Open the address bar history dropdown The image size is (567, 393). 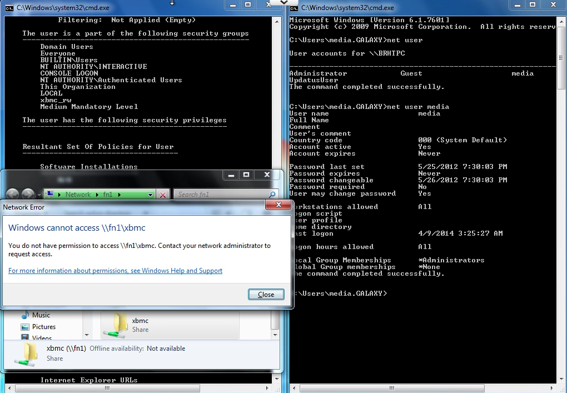[150, 195]
